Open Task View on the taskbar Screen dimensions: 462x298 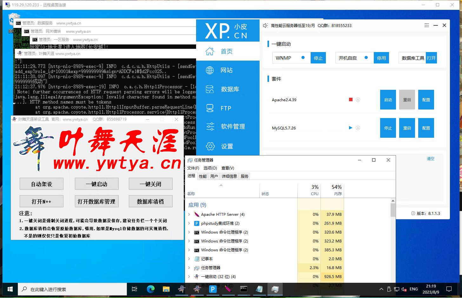pyautogui.click(x=135, y=289)
